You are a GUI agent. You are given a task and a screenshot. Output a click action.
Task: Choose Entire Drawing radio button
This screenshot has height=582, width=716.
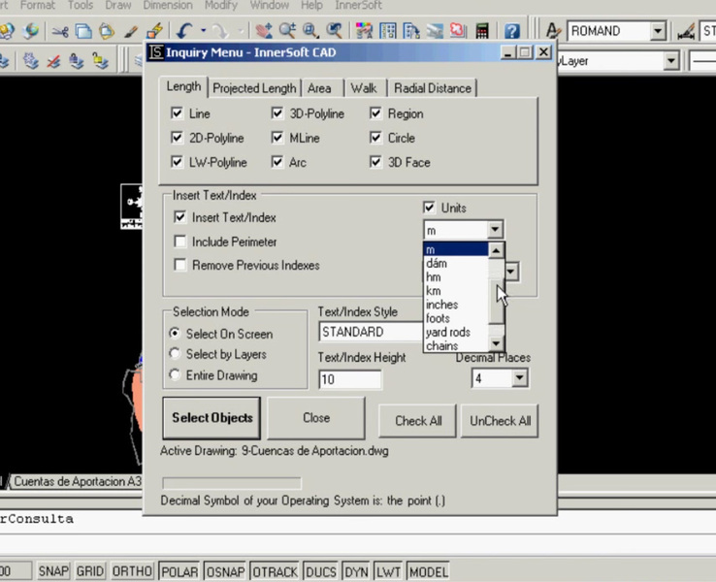tap(175, 374)
